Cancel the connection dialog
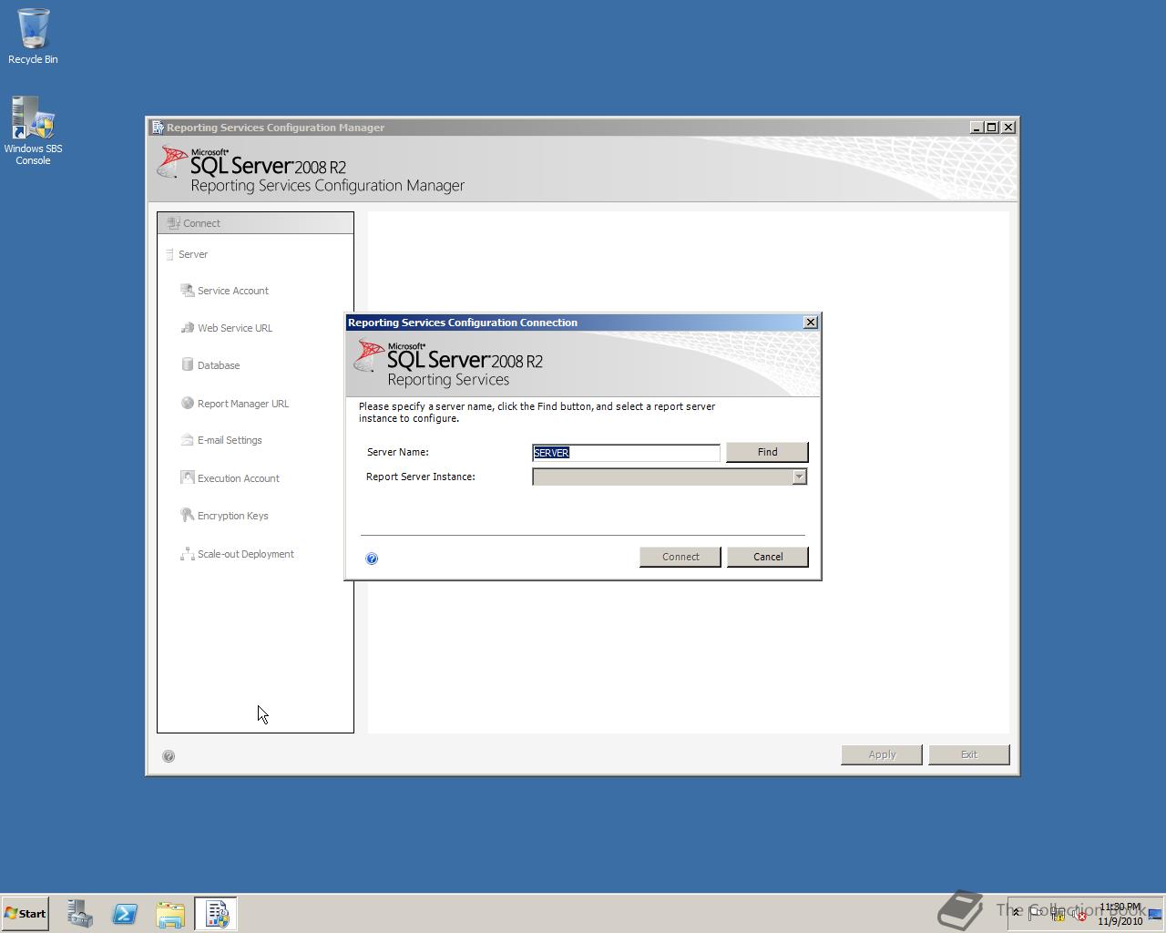This screenshot has width=1166, height=933. tap(768, 557)
